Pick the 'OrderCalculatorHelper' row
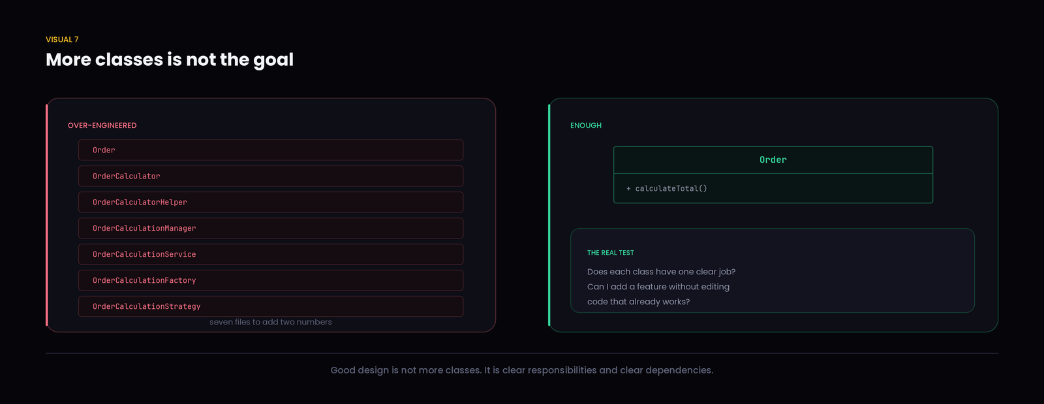This screenshot has height=404, width=1044. click(271, 202)
